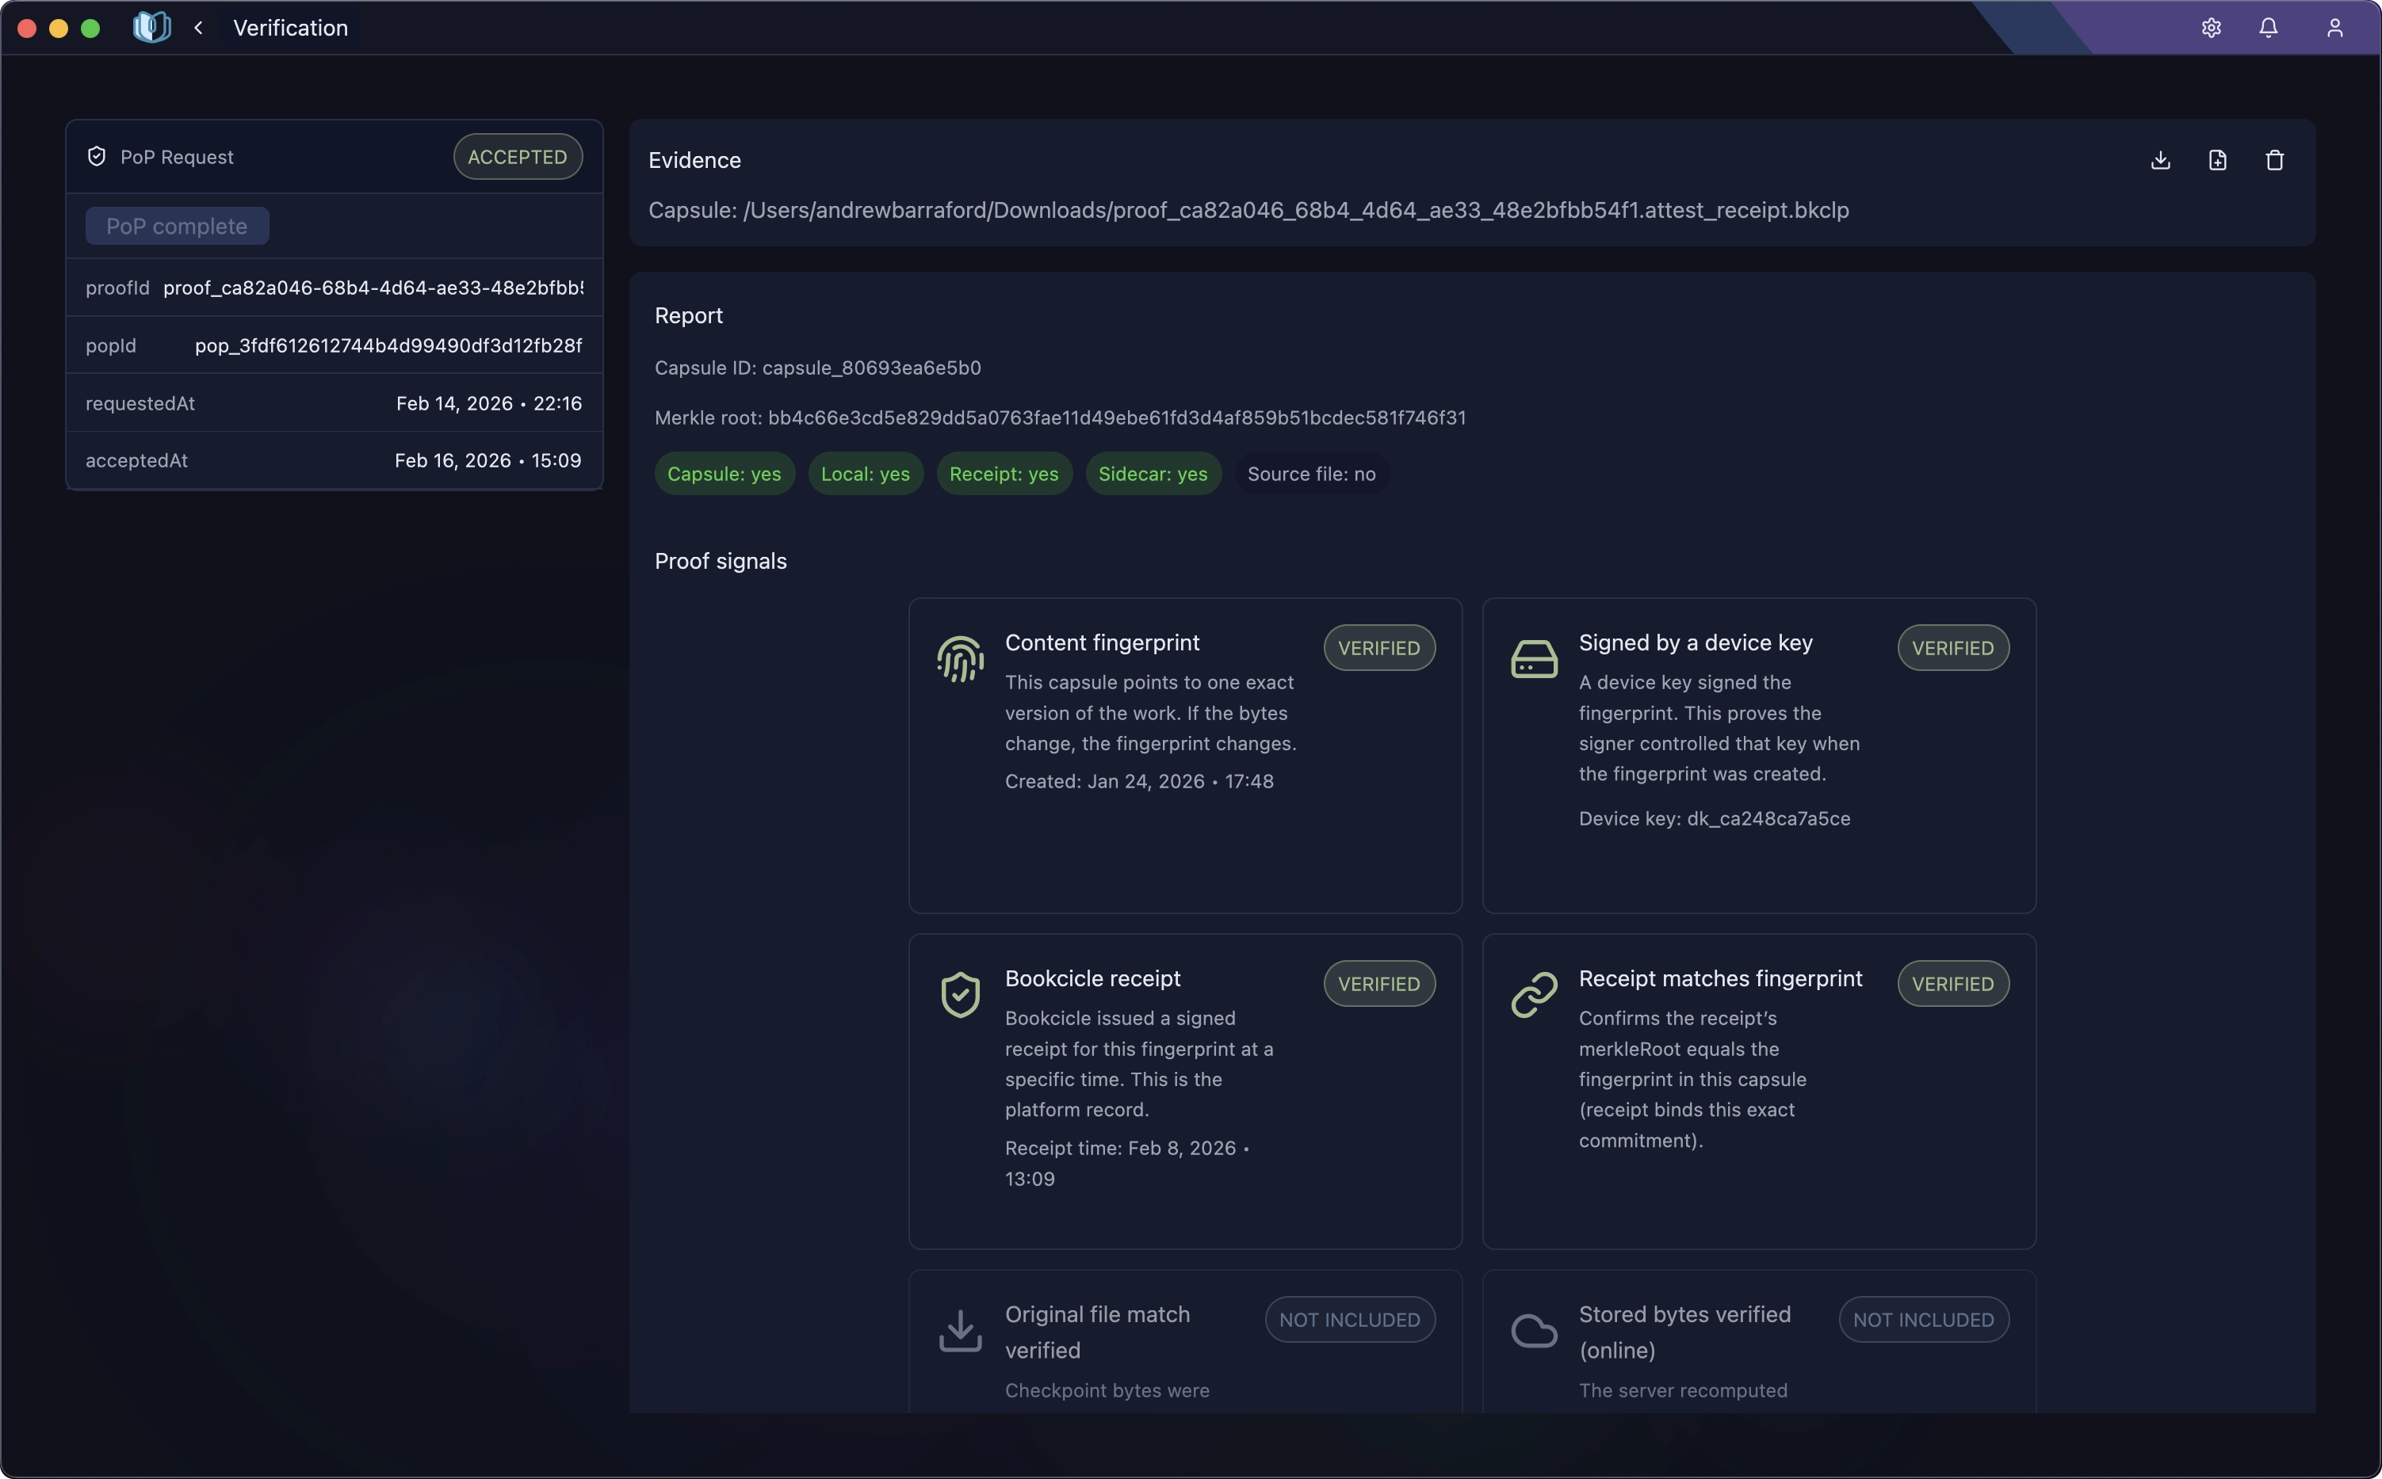
Task: Select the "Capsule: yes" chip
Action: (725, 474)
